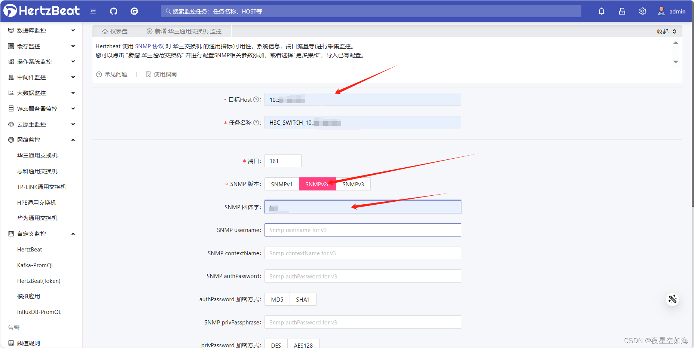Click help text scroll up arrow
Screen dimensions: 694x348
click(676, 43)
